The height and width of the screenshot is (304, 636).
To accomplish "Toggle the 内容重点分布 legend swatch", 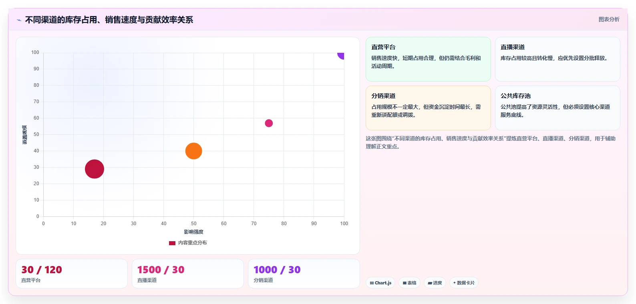I will (172, 243).
